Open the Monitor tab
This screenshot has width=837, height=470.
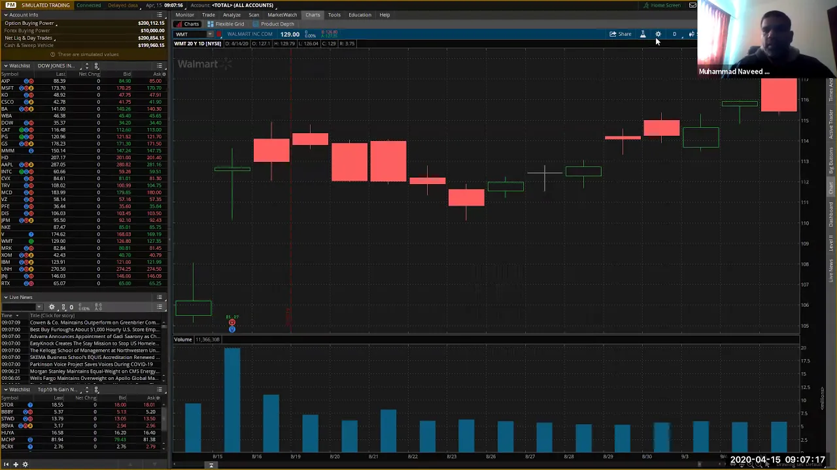point(184,14)
